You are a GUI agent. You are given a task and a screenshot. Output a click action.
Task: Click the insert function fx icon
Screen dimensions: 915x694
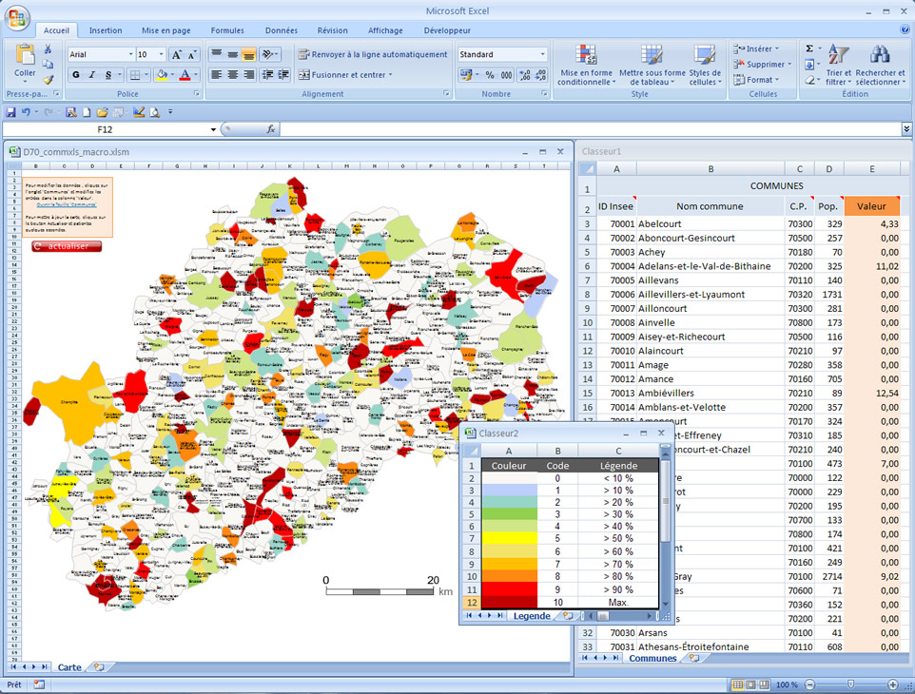pos(271,129)
